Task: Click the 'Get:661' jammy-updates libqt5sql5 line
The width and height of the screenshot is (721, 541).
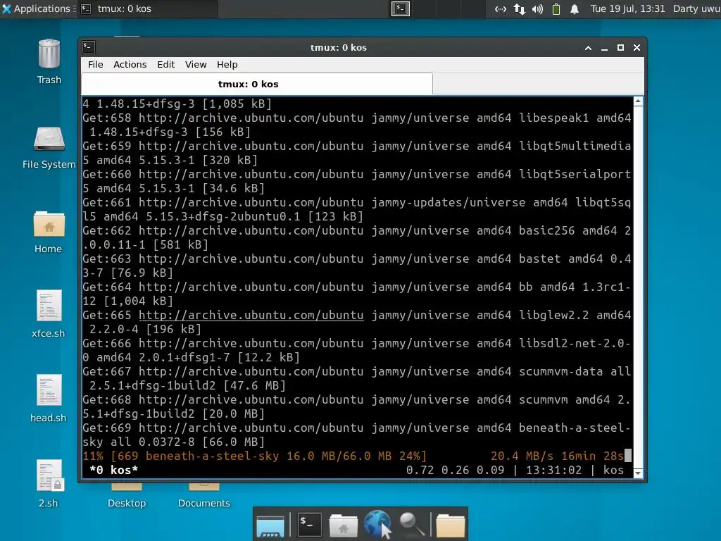Action: (357, 209)
